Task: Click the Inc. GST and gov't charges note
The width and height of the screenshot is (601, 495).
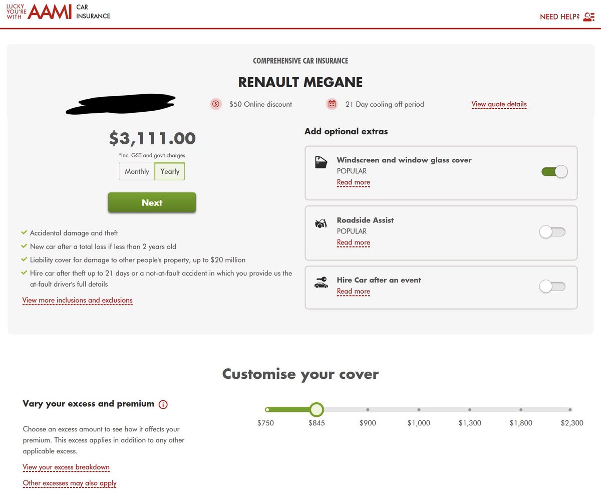Action: [152, 155]
